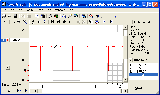This screenshot has width=160, height=95.
Task: Step backward with the rewind arrows
Action: (58, 22)
